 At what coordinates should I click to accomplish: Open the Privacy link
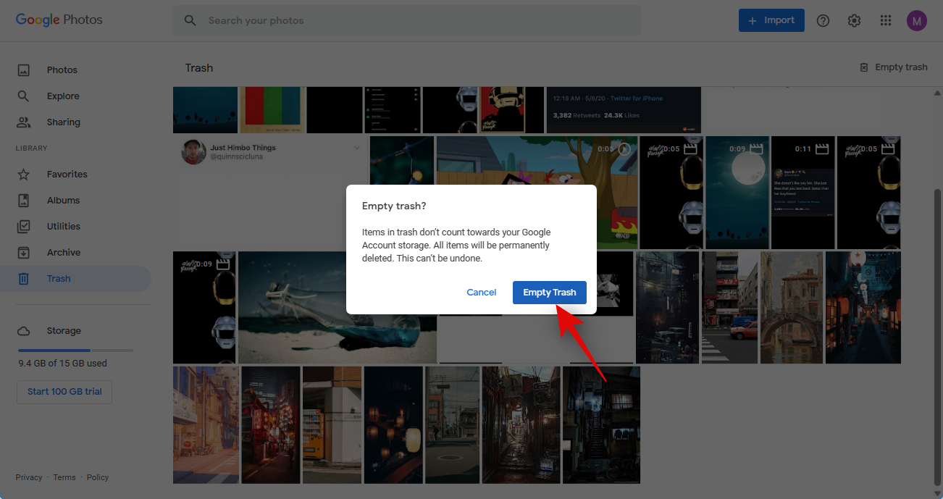[29, 477]
